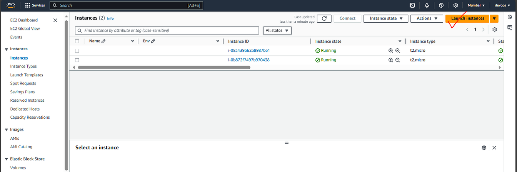Sort by Env column arrow
Image resolution: width=517 pixels, height=172 pixels.
[x=218, y=41]
